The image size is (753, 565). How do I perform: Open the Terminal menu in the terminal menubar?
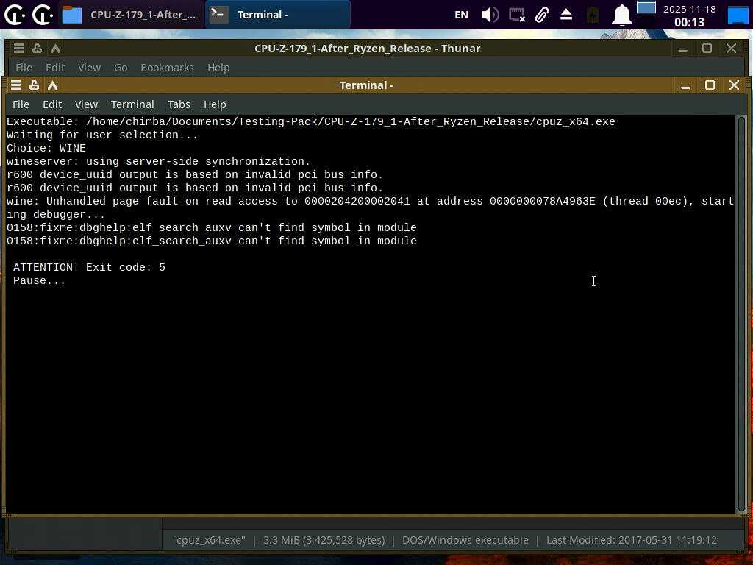tap(132, 104)
